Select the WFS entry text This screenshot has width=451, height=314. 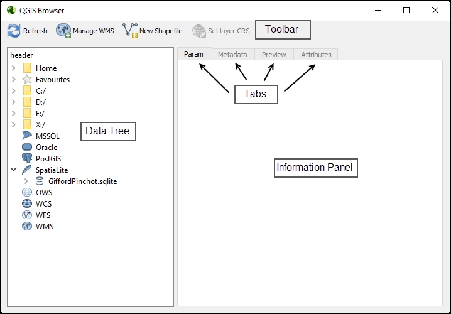(43, 215)
